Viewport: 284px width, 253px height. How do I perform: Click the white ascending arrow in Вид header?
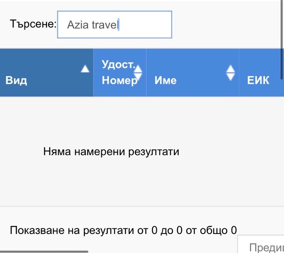click(85, 69)
